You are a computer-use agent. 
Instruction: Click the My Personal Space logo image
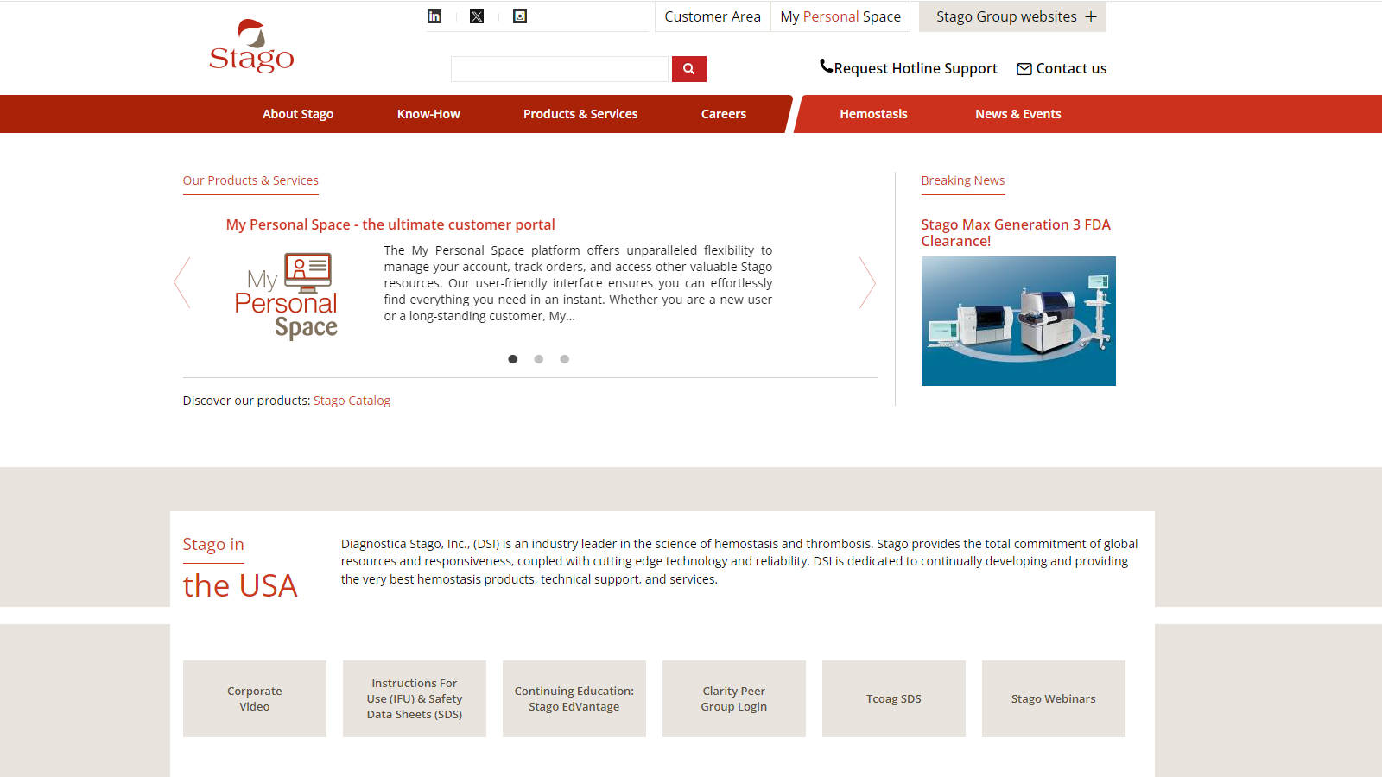click(x=286, y=296)
